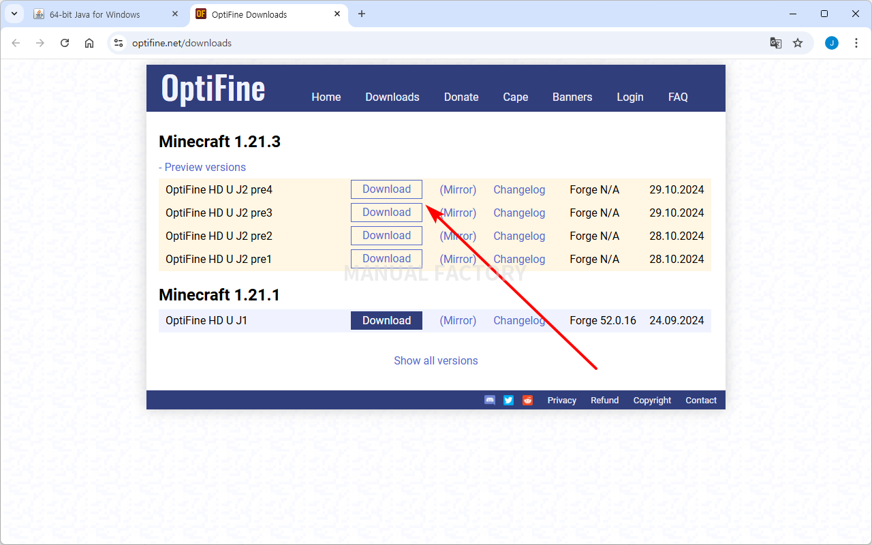Download OptiFine HD U J2 pre3
Viewport: 872px width, 545px height.
[386, 213]
